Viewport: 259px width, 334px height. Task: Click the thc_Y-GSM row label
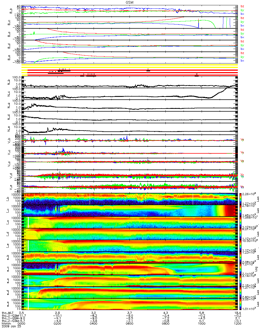10,318
